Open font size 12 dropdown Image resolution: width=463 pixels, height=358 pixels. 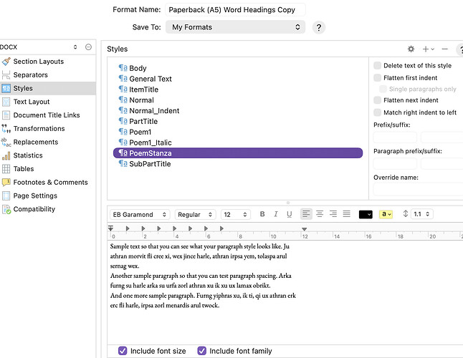[x=236, y=214]
